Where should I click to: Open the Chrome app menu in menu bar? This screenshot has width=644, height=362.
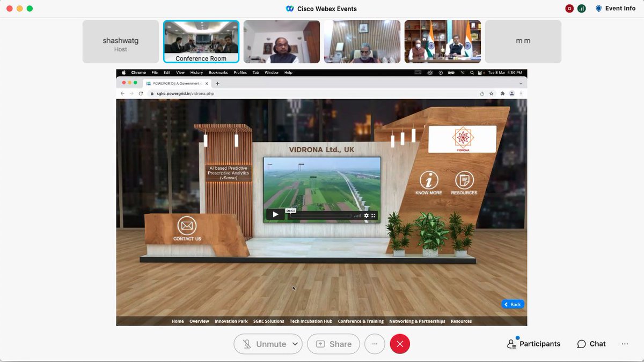pyautogui.click(x=138, y=72)
